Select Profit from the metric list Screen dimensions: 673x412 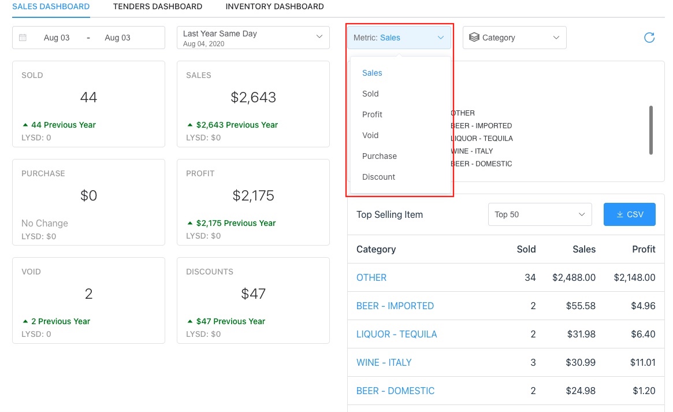(373, 114)
